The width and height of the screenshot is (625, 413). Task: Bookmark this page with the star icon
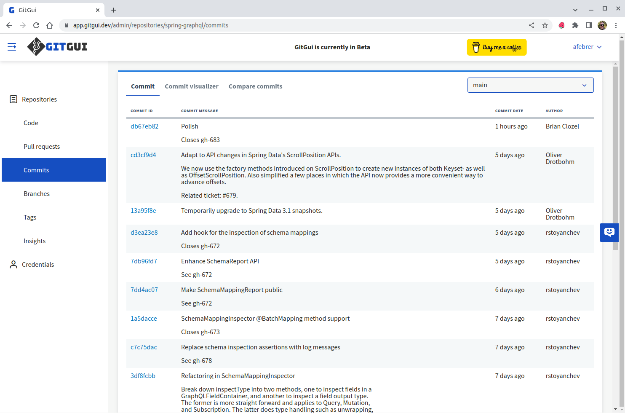coord(545,25)
